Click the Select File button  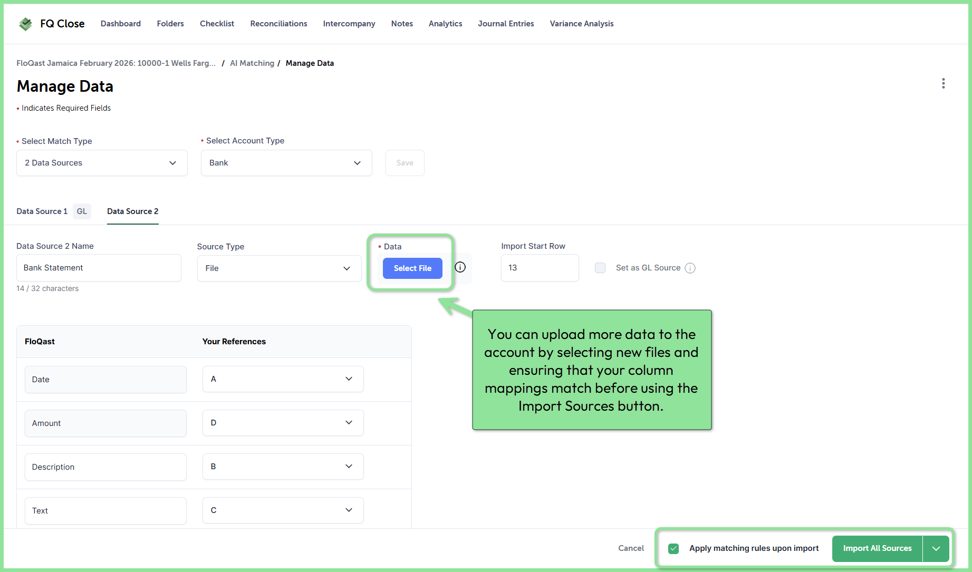[412, 268]
